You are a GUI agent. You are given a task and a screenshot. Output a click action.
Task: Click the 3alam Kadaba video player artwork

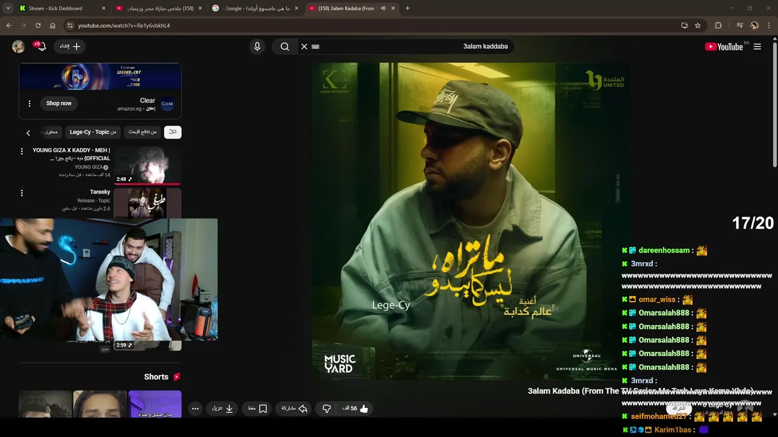tap(470, 221)
